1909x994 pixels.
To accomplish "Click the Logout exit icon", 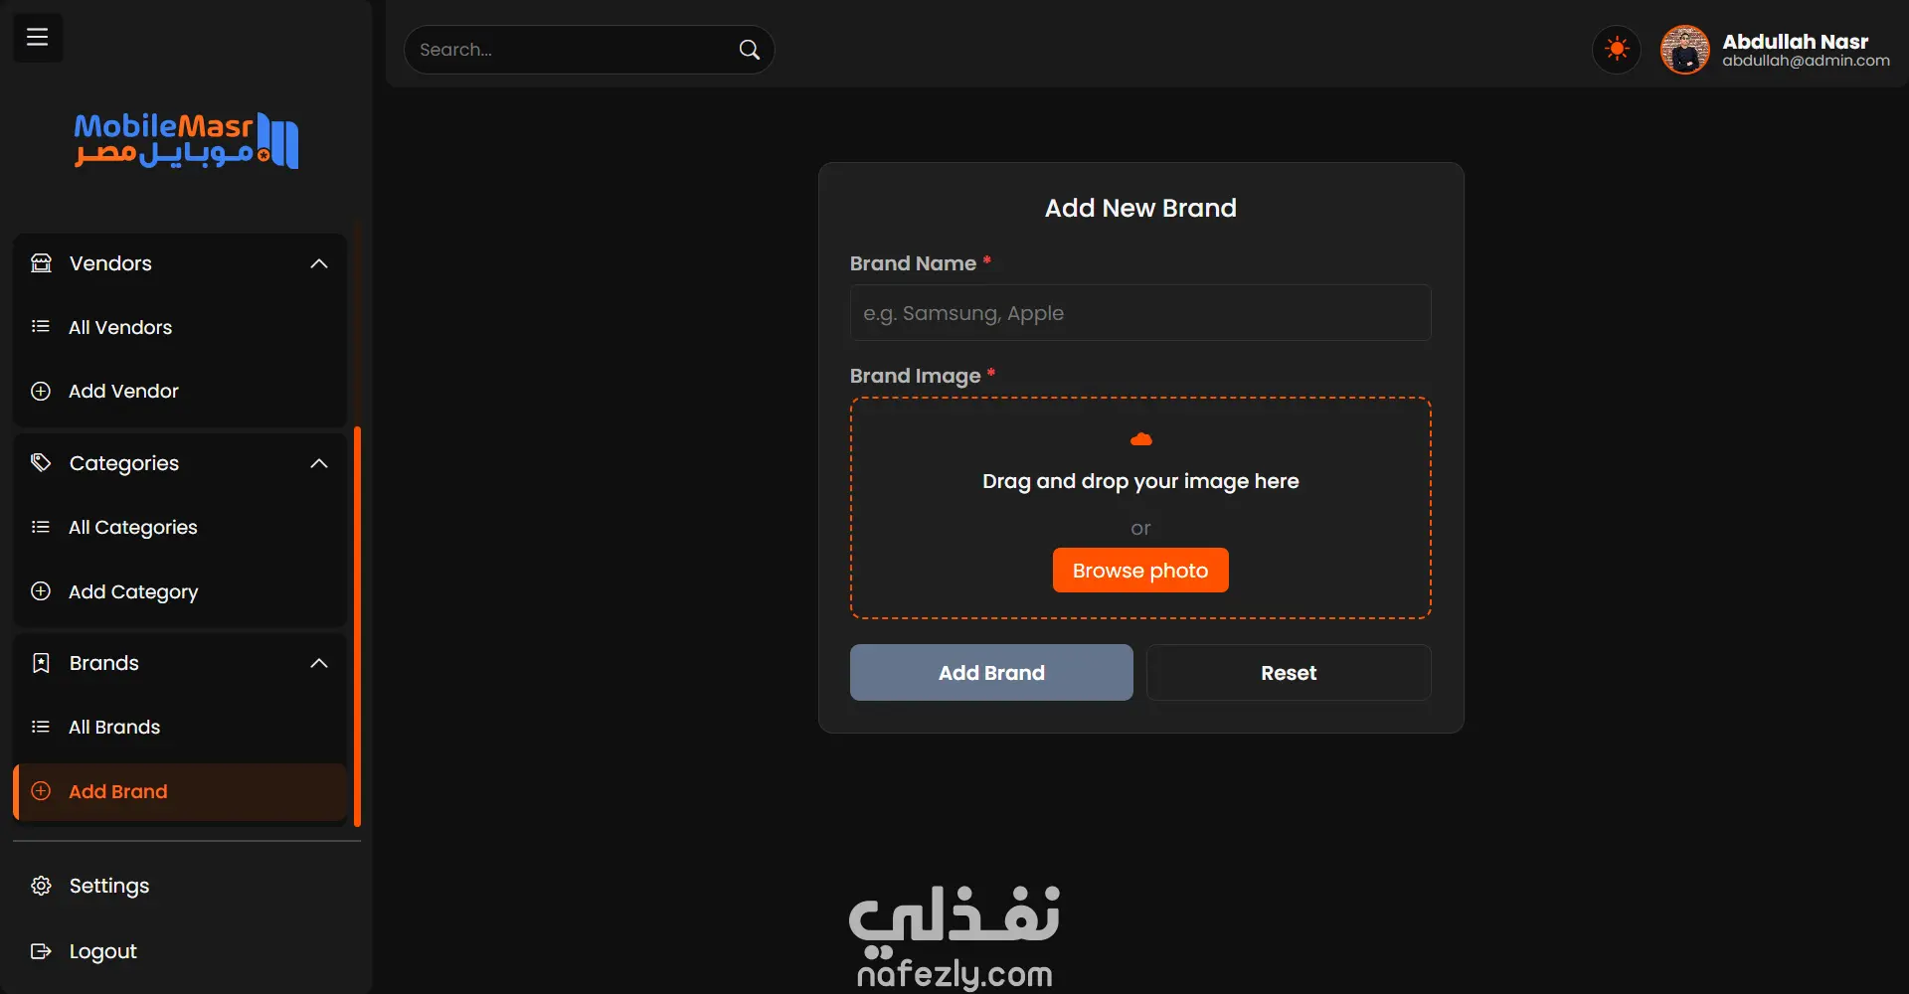I will tap(41, 951).
